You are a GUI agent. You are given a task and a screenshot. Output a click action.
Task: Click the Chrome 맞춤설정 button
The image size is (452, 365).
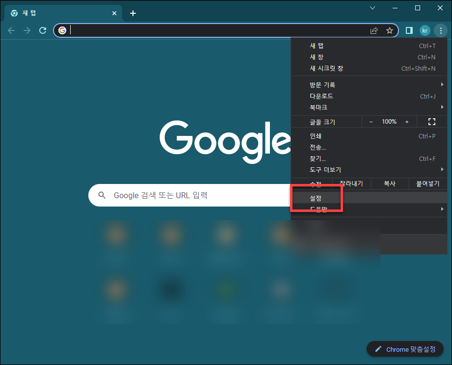point(405,349)
